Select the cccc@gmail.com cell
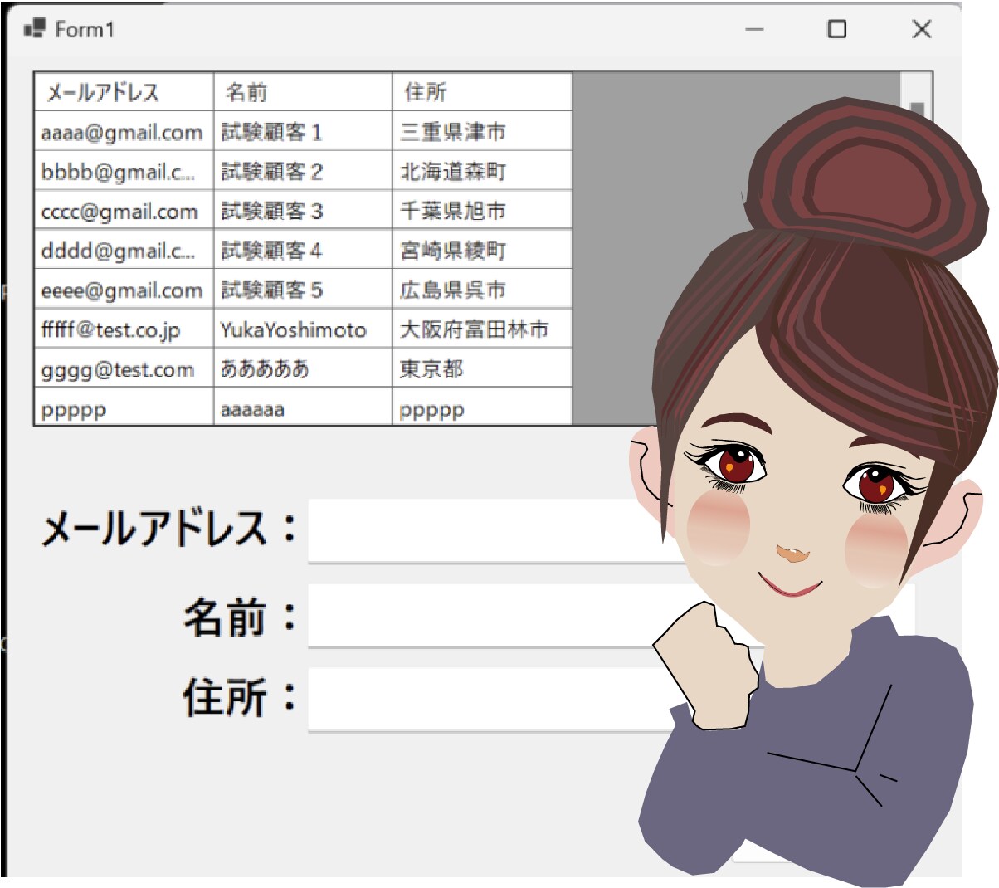The image size is (999, 888). tap(124, 211)
